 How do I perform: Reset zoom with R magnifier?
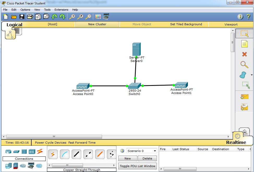[x=80, y=17]
